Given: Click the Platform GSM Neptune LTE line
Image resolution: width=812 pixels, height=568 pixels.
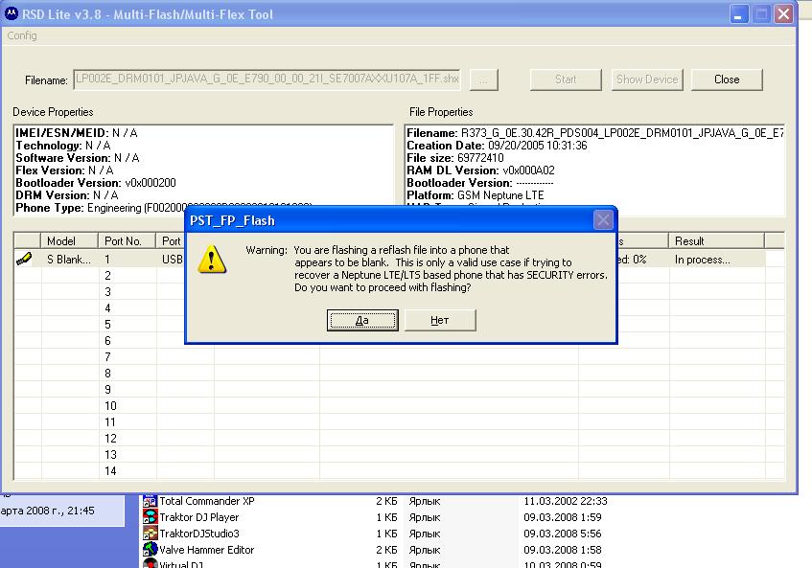Looking at the screenshot, I should (476, 195).
